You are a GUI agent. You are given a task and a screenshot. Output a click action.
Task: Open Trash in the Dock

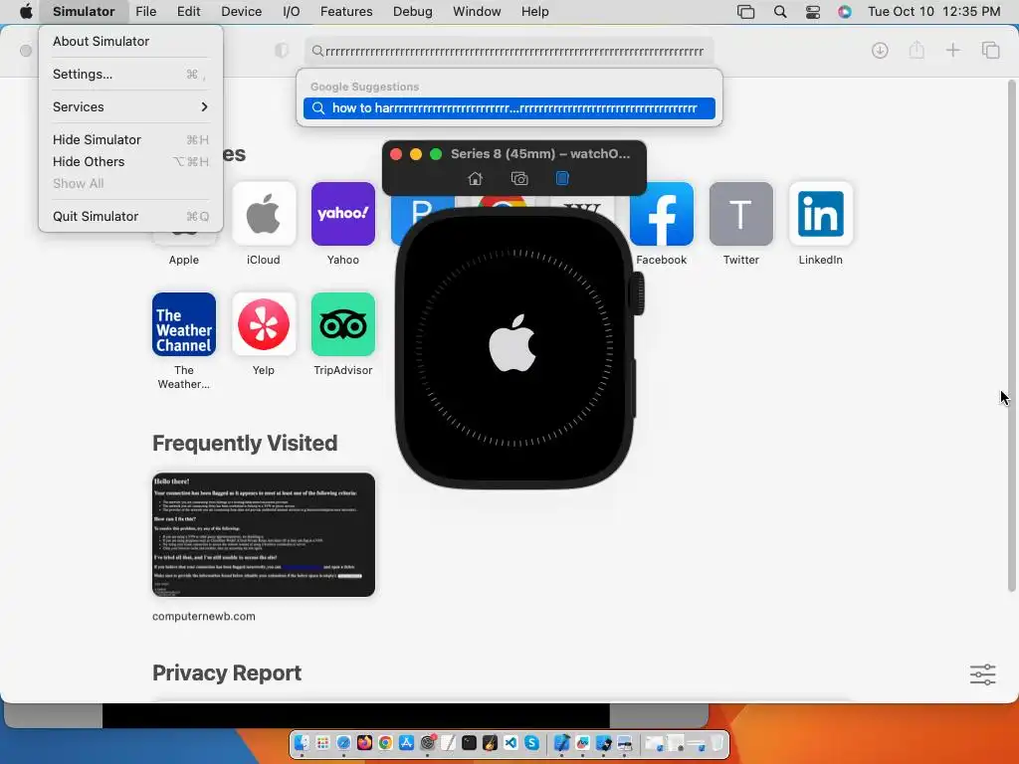716,742
